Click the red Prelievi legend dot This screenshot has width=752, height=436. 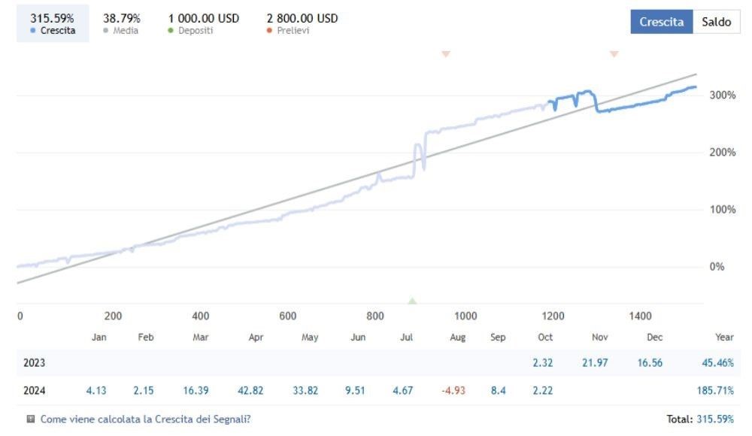(x=269, y=30)
